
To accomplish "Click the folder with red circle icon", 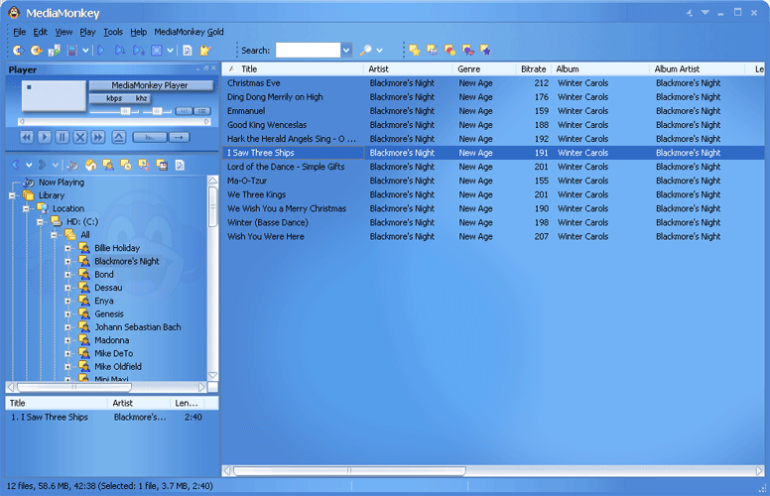I will [449, 50].
